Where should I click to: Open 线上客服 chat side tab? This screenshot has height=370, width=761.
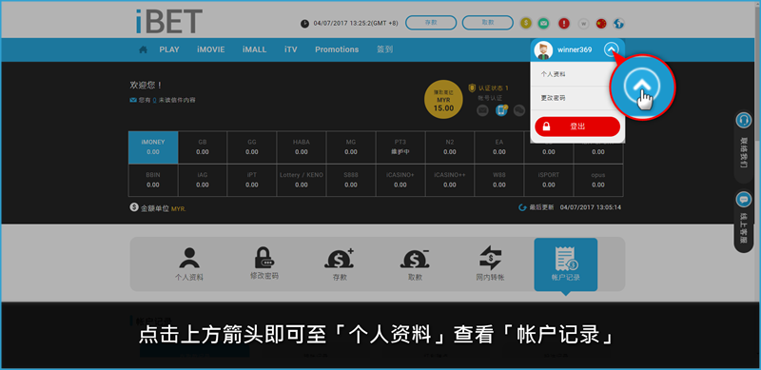click(x=743, y=221)
